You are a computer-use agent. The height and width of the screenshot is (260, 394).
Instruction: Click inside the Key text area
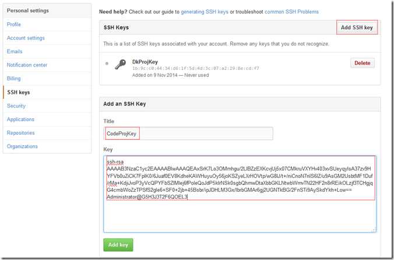tap(240, 194)
